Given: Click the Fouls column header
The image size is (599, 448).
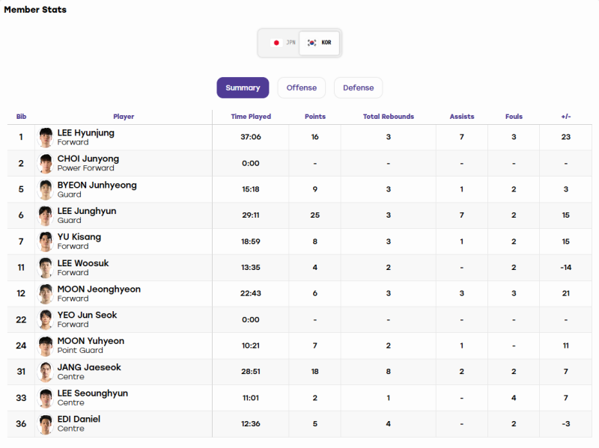Looking at the screenshot, I should click(x=514, y=117).
